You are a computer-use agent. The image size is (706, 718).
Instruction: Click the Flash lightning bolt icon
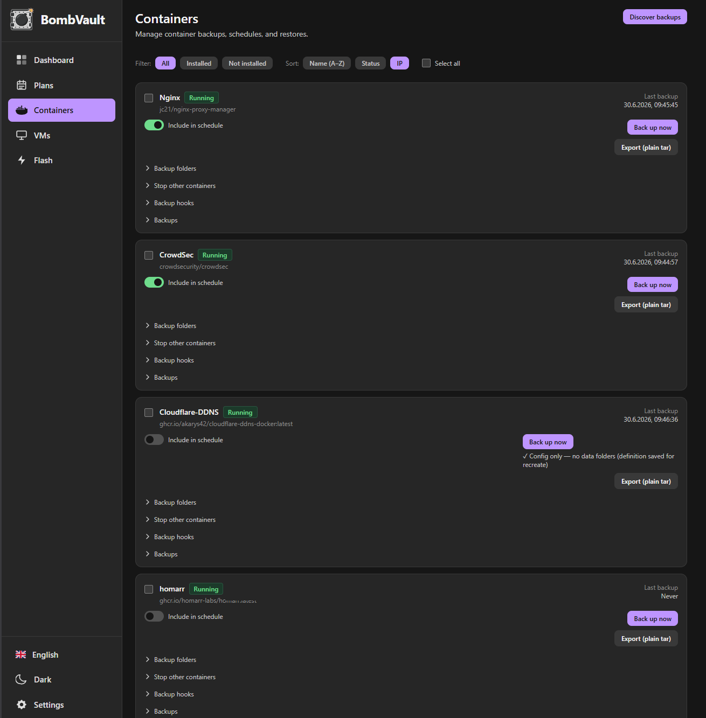(22, 160)
